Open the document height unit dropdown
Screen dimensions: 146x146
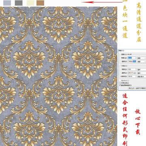point(142,73)
